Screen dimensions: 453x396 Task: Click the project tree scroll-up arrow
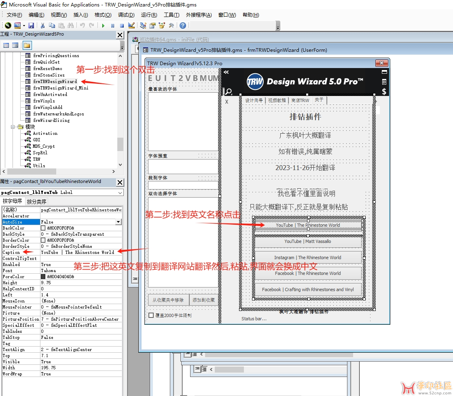coord(120,55)
